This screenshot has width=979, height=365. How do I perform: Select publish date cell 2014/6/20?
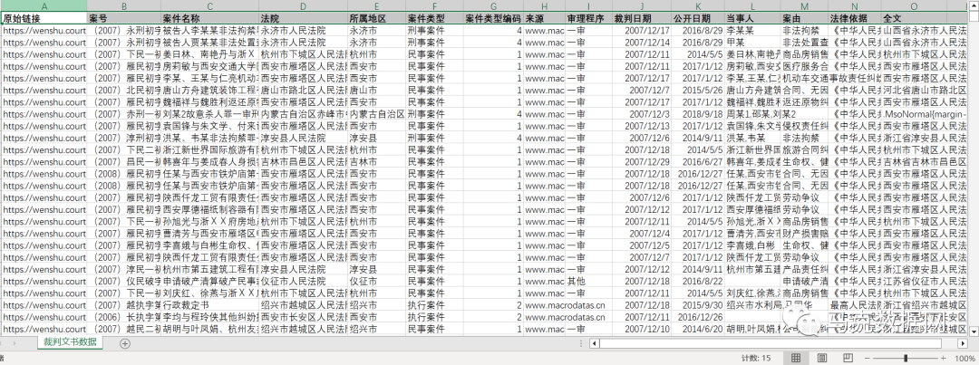coord(698,330)
